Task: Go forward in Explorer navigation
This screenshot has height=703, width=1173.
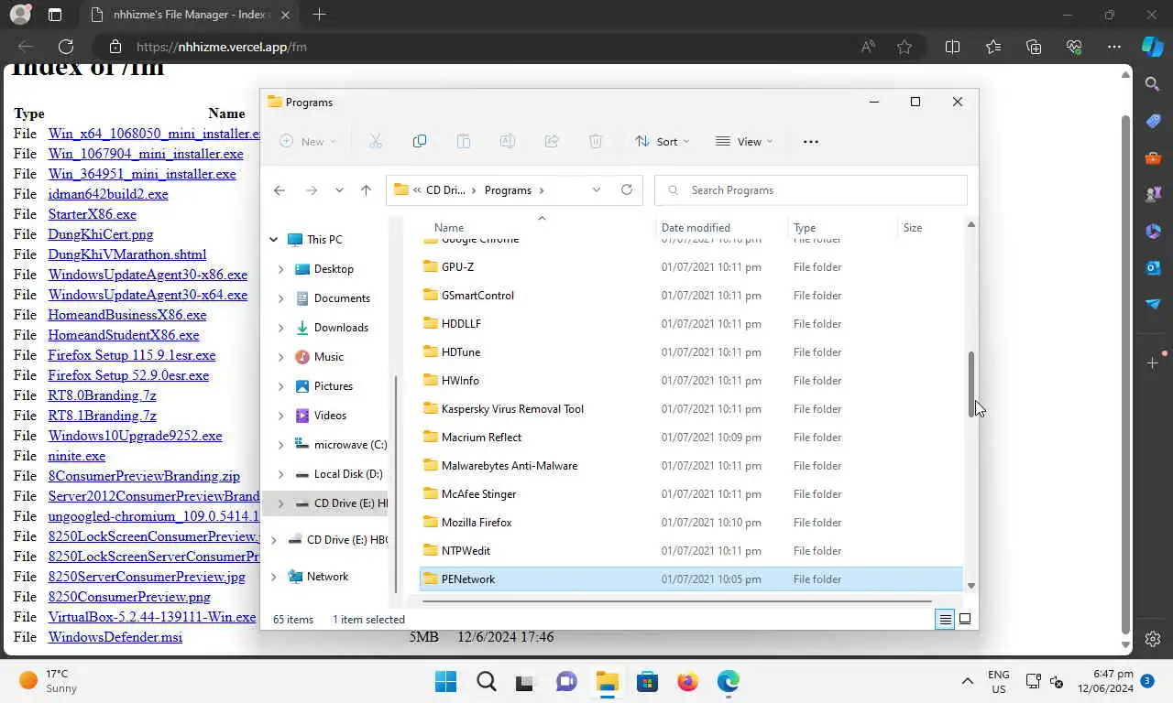Action: tap(312, 189)
